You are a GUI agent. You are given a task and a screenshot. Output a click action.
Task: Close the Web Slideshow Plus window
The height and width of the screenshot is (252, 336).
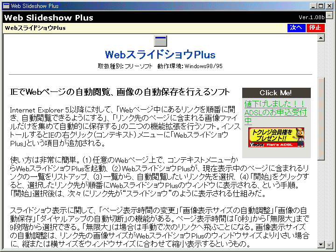coord(329,6)
